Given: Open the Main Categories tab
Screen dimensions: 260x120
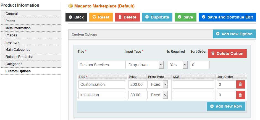Looking at the screenshot, I should click(31, 49).
